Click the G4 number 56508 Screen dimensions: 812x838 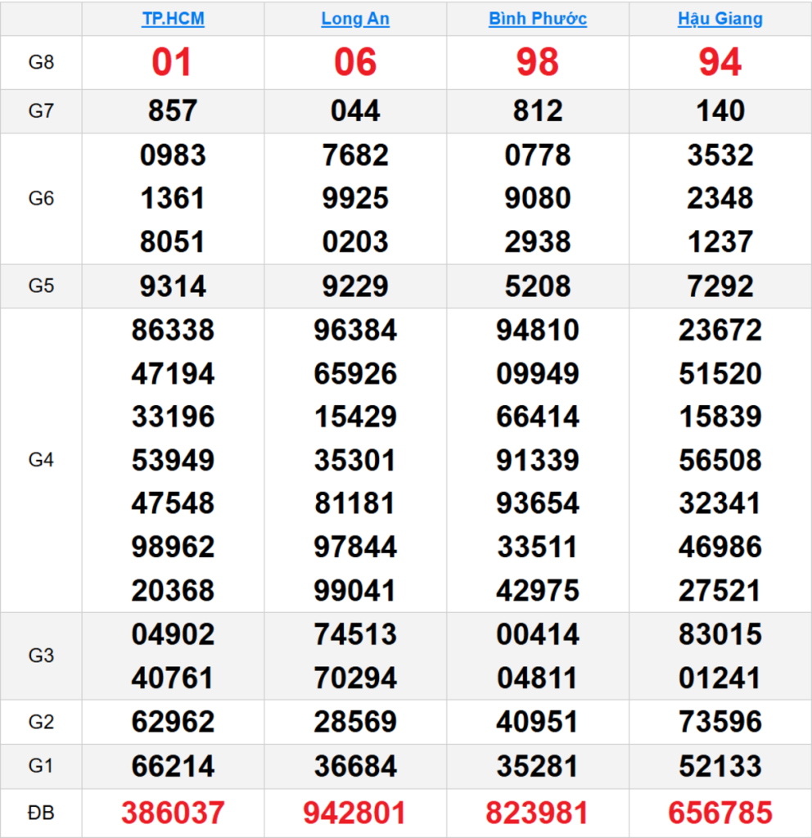click(x=720, y=461)
